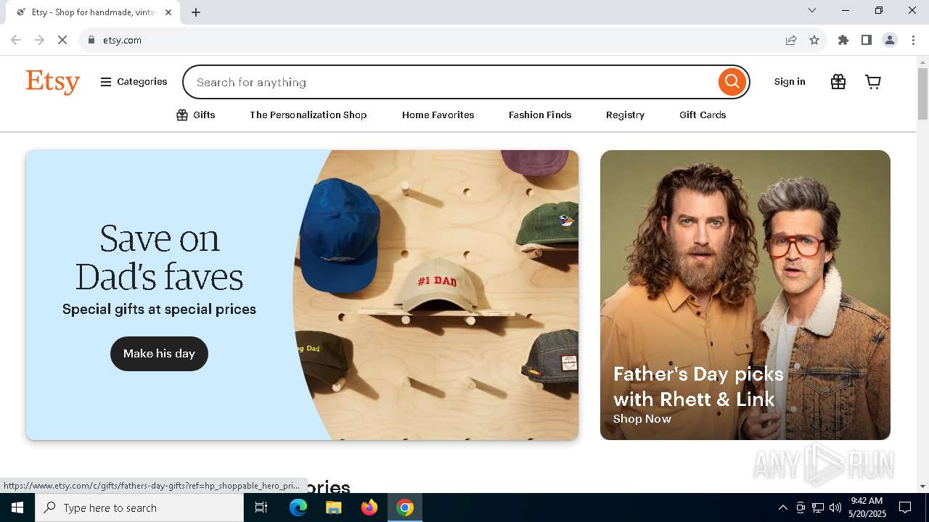Viewport: 929px width, 522px height.
Task: Toggle the browser side panel
Action: click(x=867, y=40)
